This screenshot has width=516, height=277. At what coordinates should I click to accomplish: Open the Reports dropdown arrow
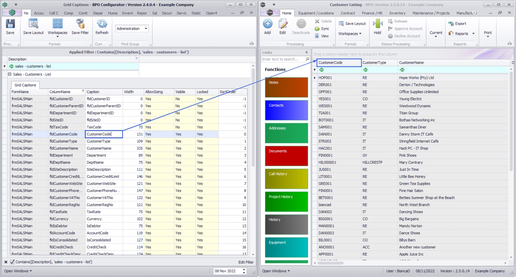(x=474, y=34)
